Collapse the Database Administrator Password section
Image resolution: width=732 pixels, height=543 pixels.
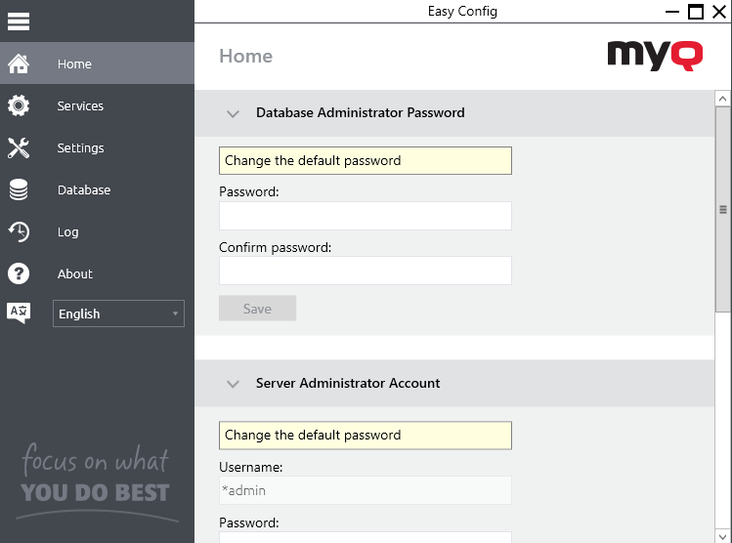coord(233,113)
